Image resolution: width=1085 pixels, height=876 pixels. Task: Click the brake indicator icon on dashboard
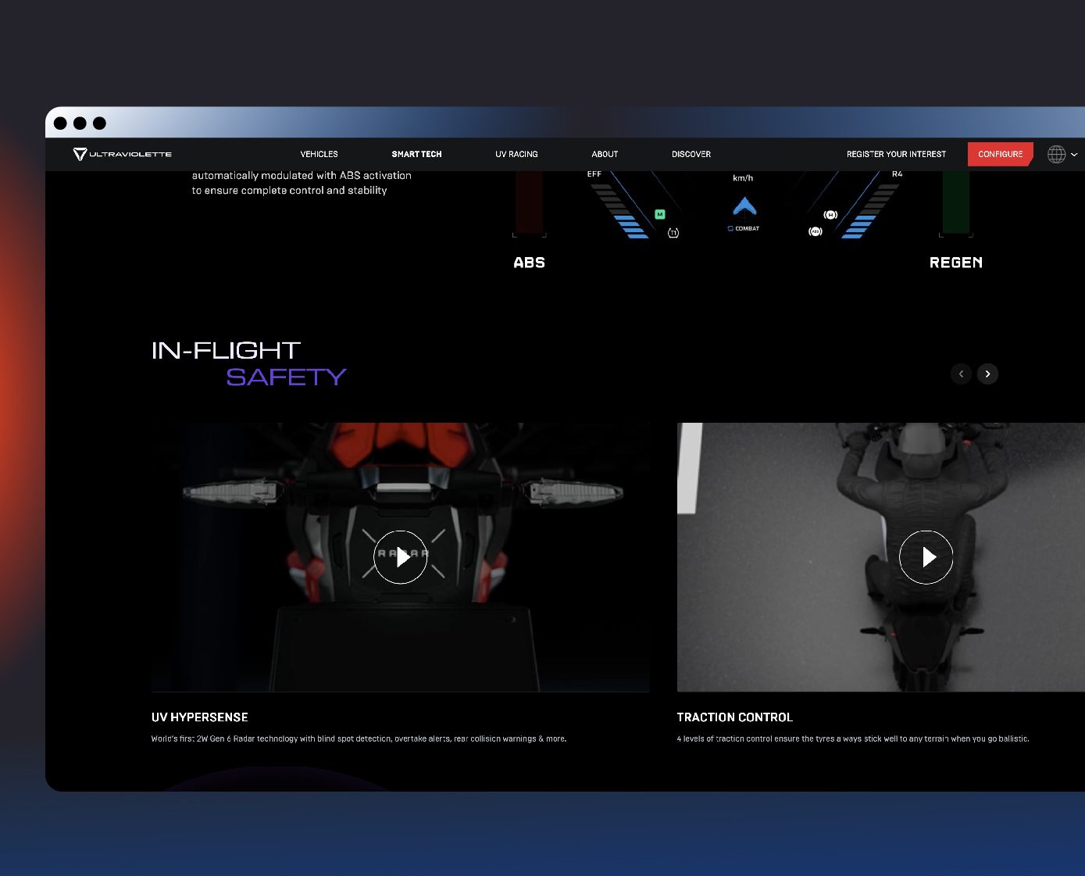point(830,215)
